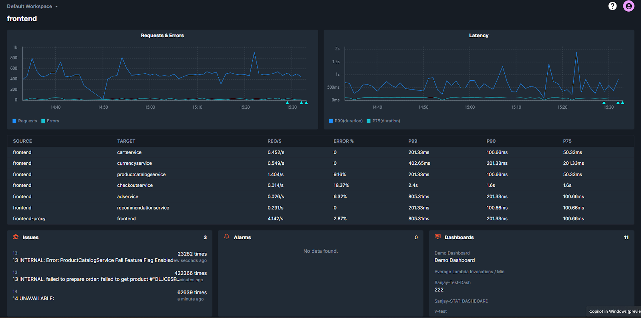641x318 pixels.
Task: Toggle the P75(duration) legend series
Action: pos(383,121)
